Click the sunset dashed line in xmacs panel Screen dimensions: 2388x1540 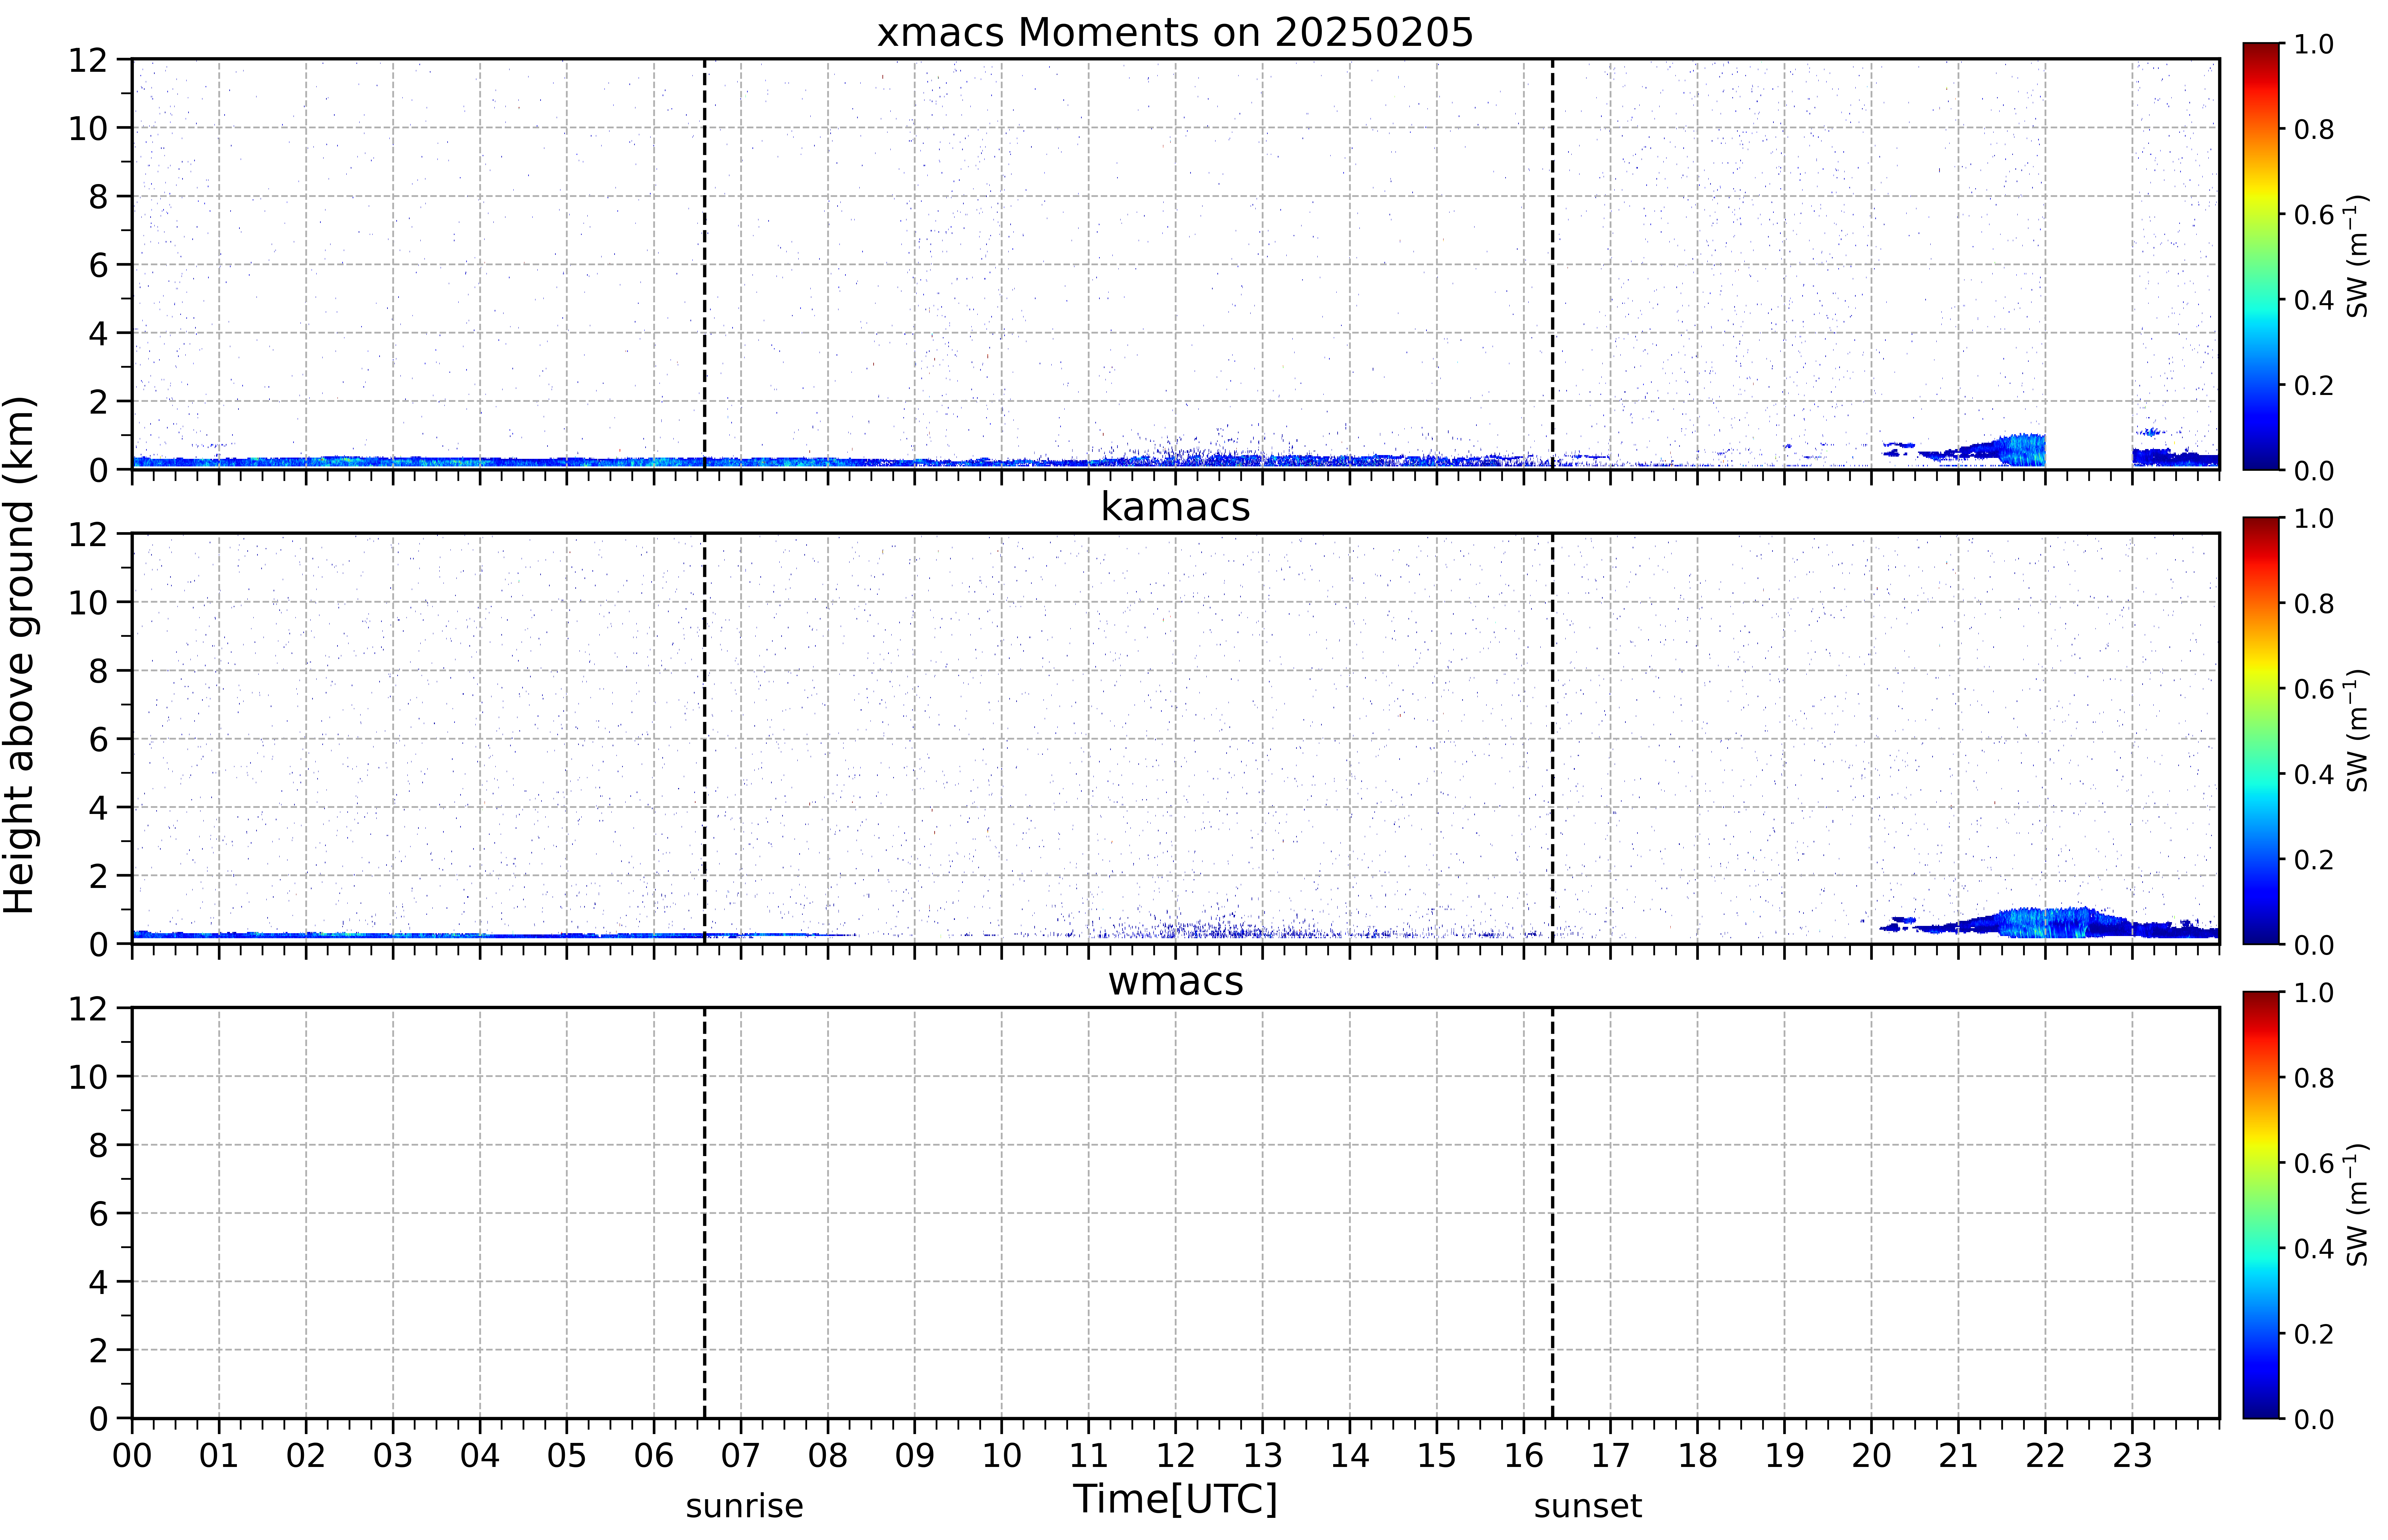(1552, 264)
